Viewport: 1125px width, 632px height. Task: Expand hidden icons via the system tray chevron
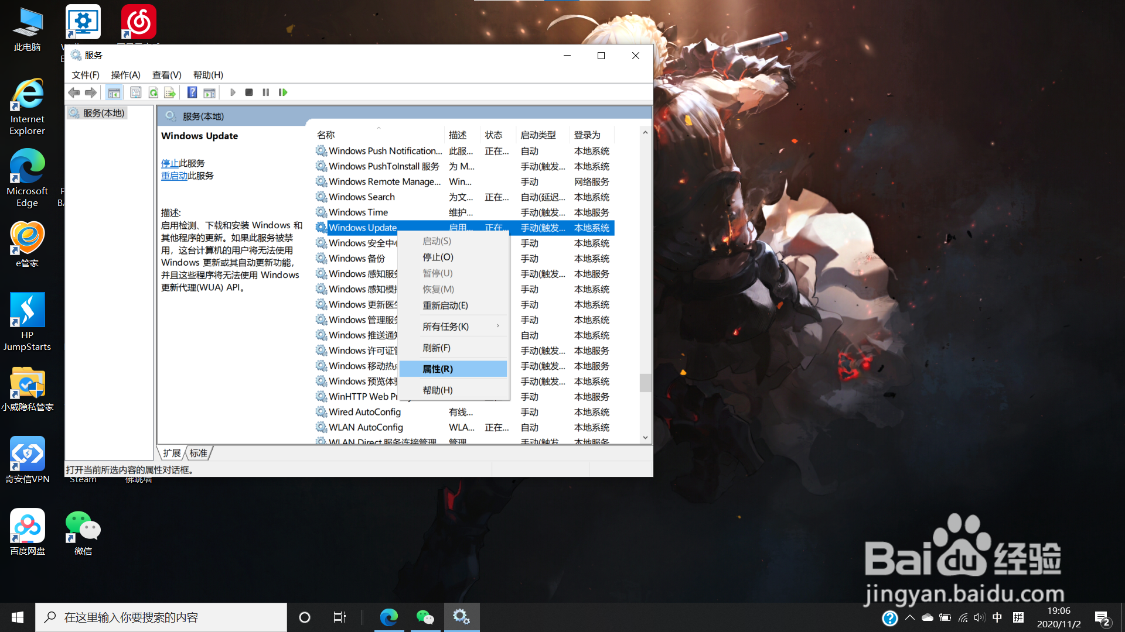(x=909, y=617)
